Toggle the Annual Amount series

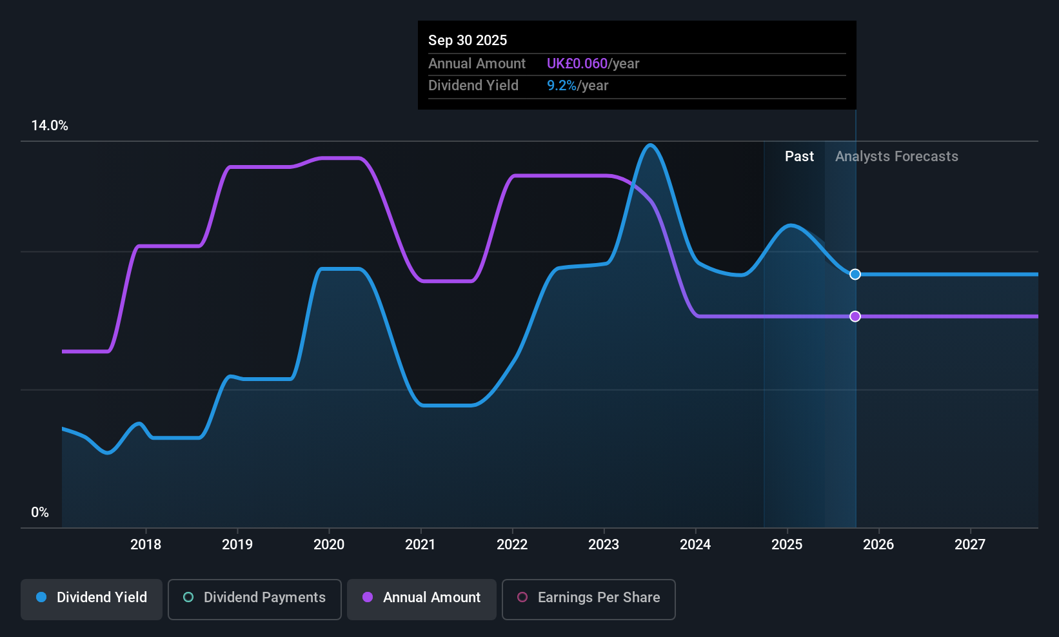coord(422,600)
